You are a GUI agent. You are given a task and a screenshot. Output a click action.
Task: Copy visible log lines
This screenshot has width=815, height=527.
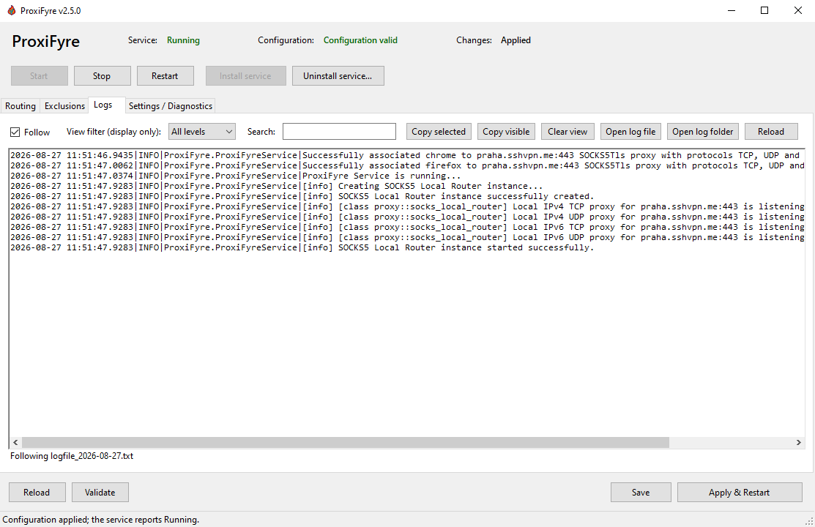tap(506, 132)
